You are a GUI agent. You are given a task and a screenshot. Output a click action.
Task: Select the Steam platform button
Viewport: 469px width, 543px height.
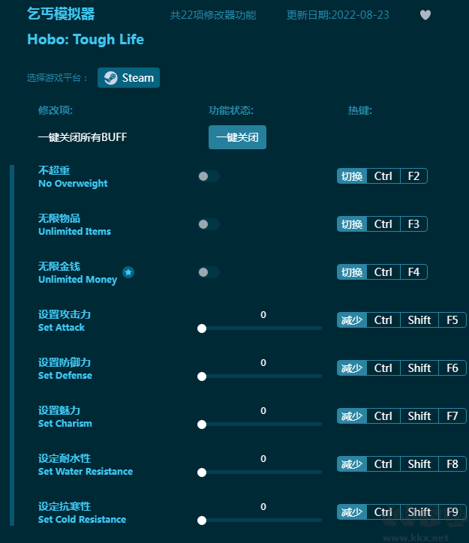(128, 77)
